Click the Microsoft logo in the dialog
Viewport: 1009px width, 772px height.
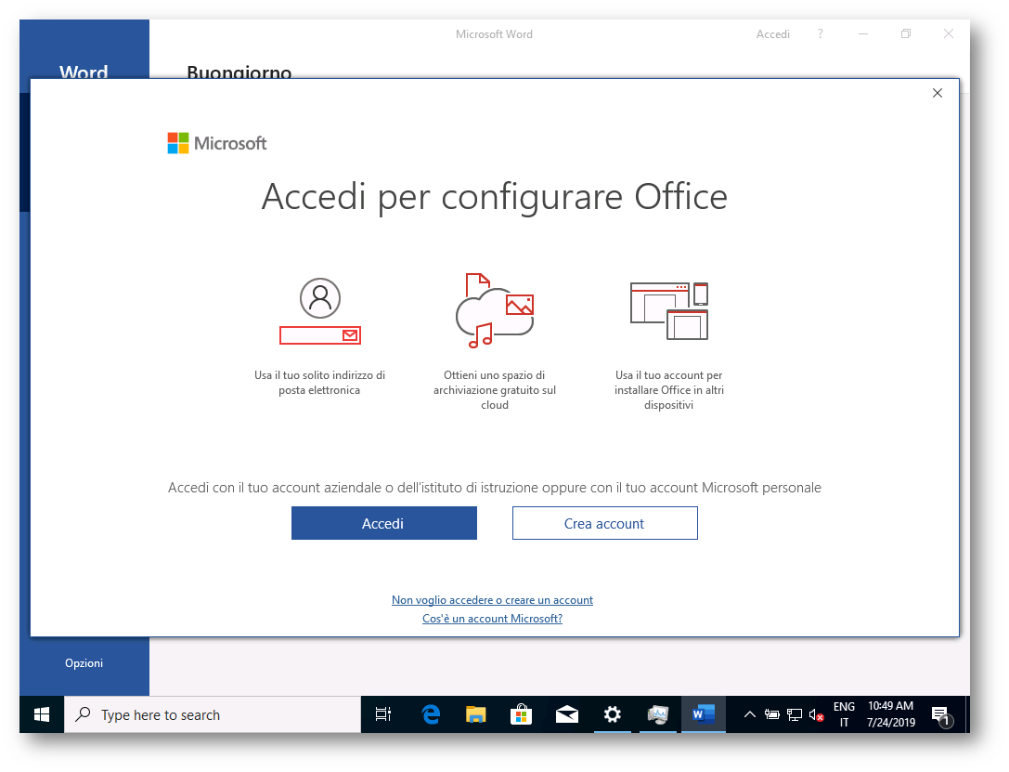coord(217,143)
